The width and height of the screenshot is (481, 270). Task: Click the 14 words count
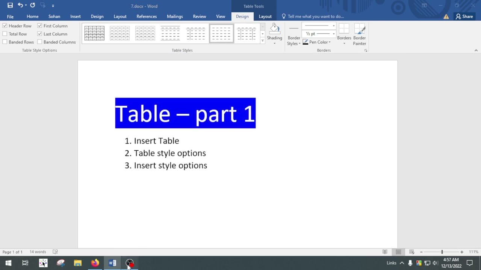pyautogui.click(x=38, y=252)
